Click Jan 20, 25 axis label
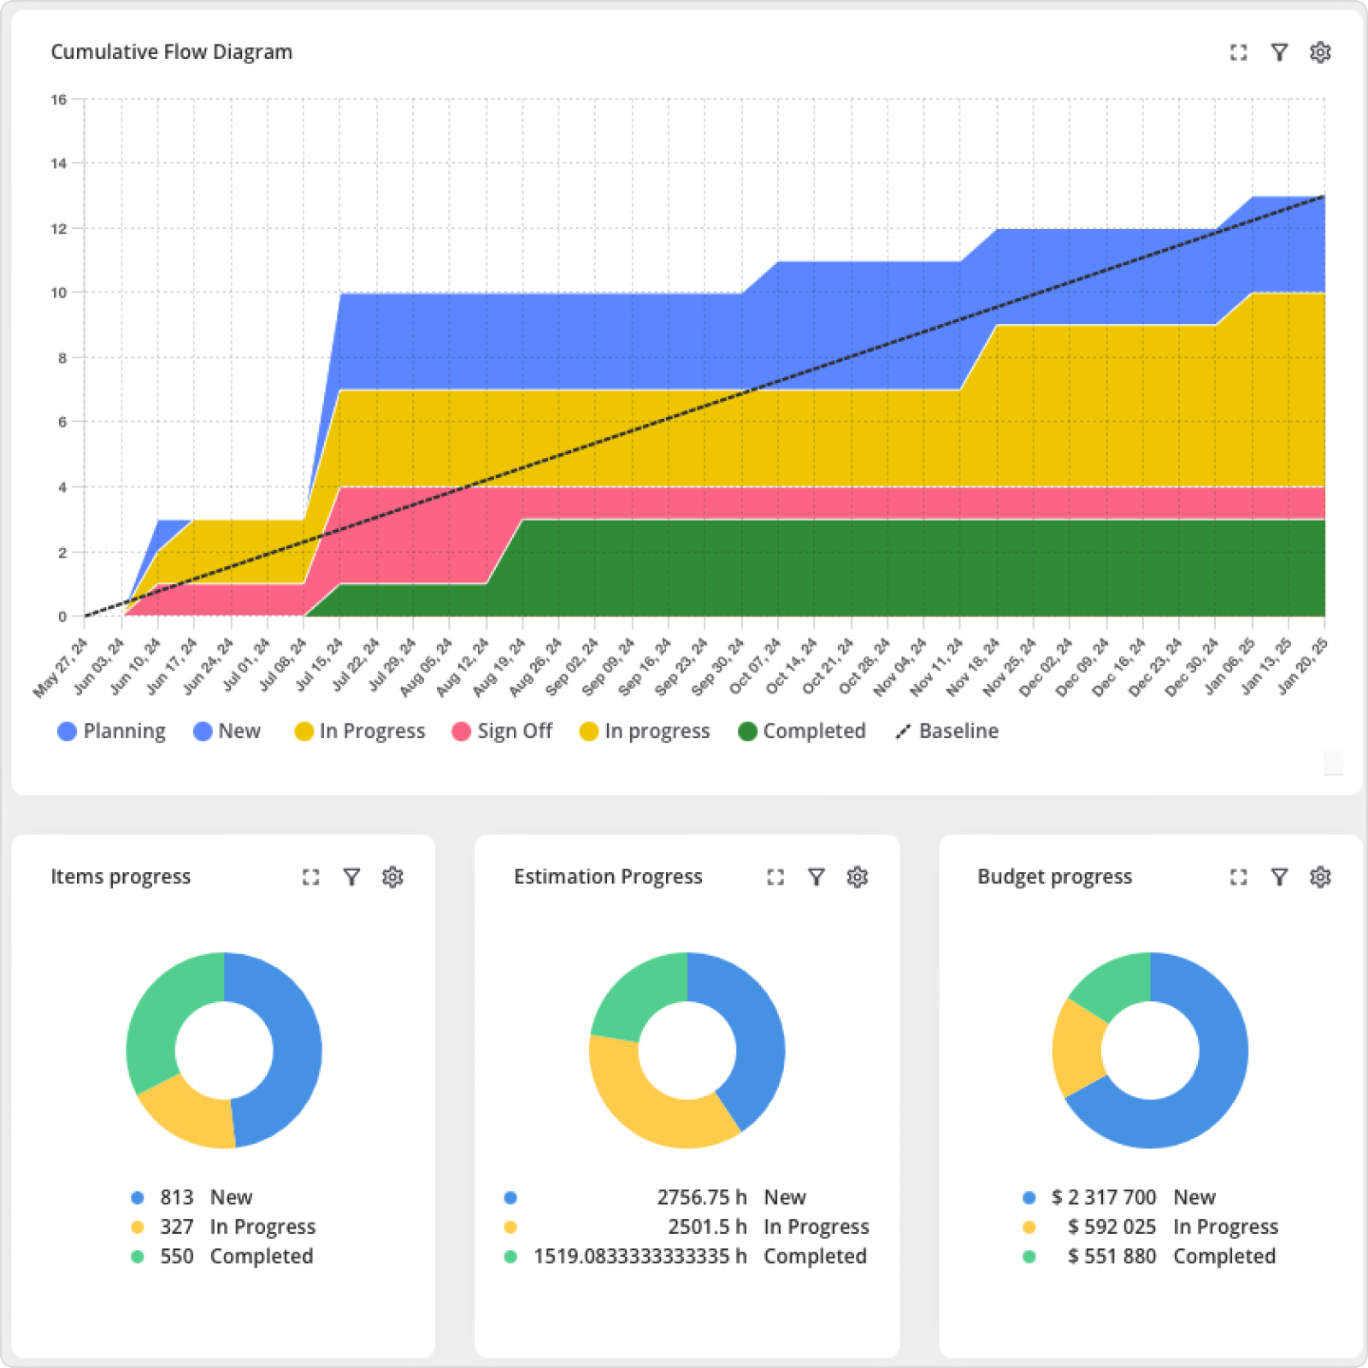The height and width of the screenshot is (1368, 1368). [x=1302, y=666]
